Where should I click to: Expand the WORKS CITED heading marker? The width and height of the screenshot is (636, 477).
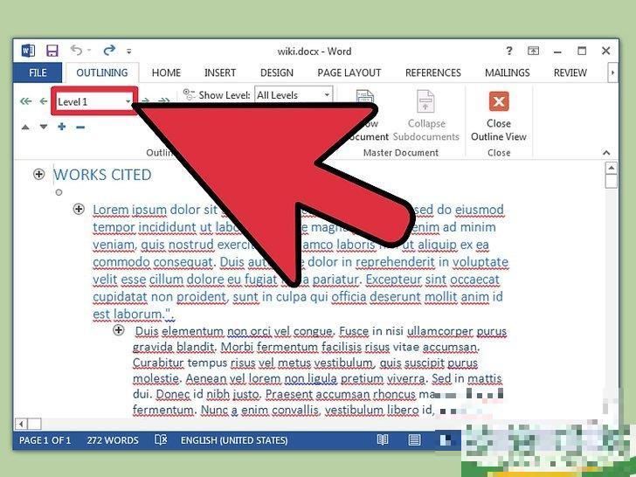pos(39,175)
